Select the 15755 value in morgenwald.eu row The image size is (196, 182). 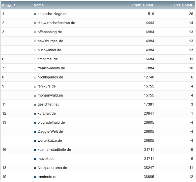tap(149, 96)
